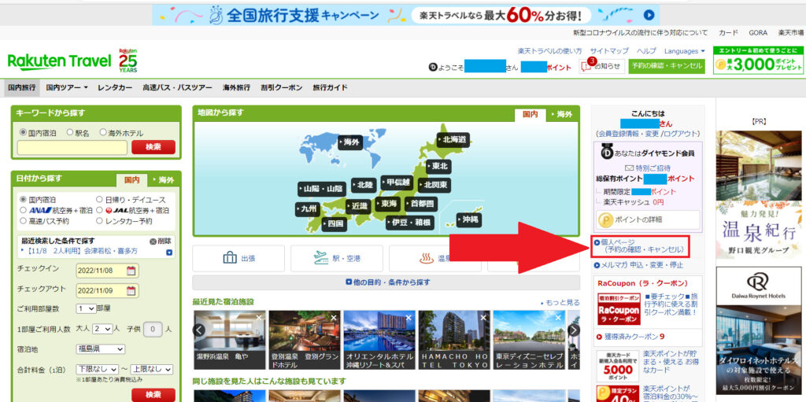This screenshot has width=806, height=402.
Task: Click the green 予約の確認・キャンセル button
Action: click(x=667, y=66)
